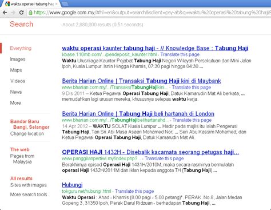Screen dimensions: 271x210
Task: Translate the Maybank Berita Harian result
Action: click(x=192, y=88)
